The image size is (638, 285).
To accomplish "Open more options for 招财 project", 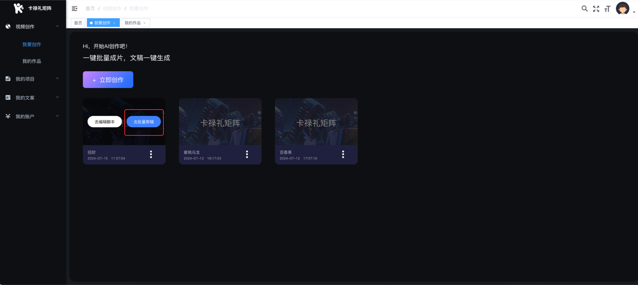I will click(151, 154).
